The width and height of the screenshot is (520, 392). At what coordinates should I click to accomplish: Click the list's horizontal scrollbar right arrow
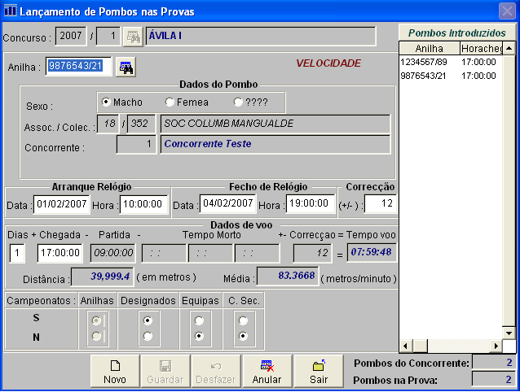click(x=496, y=346)
